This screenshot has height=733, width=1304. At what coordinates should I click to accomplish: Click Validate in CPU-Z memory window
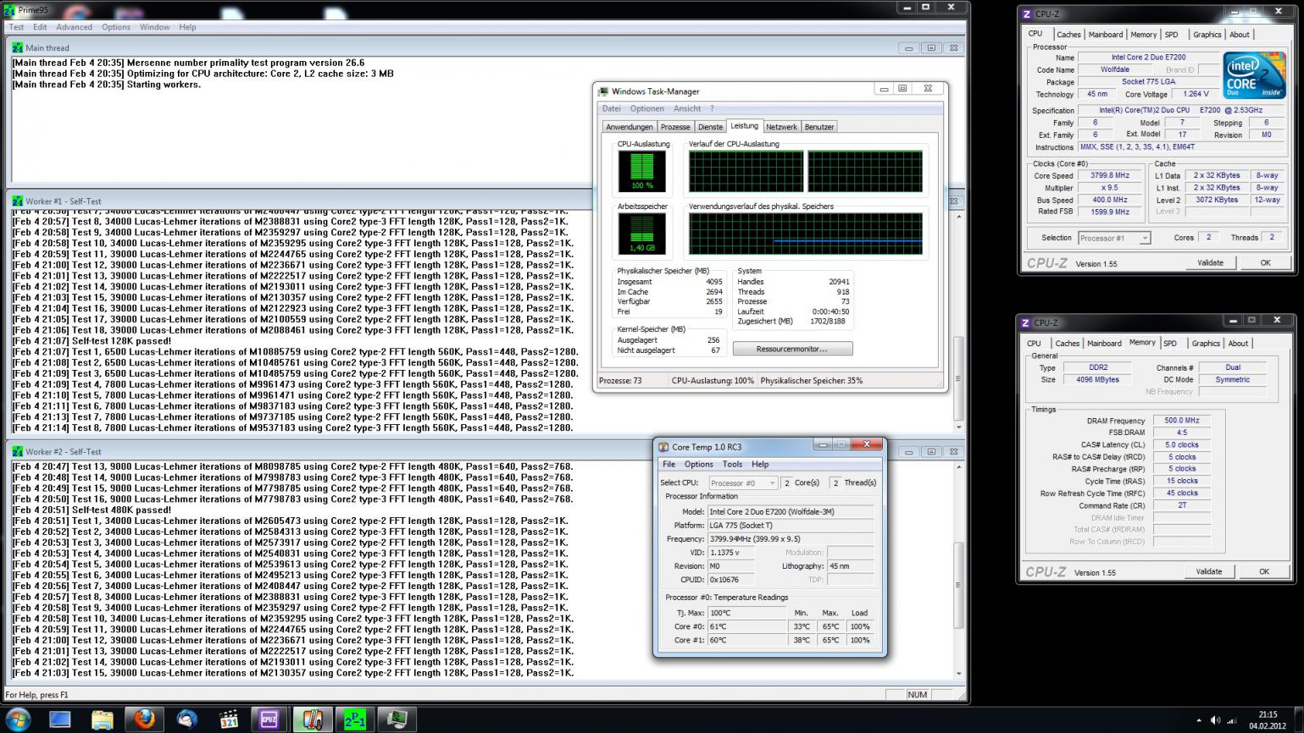coord(1208,572)
